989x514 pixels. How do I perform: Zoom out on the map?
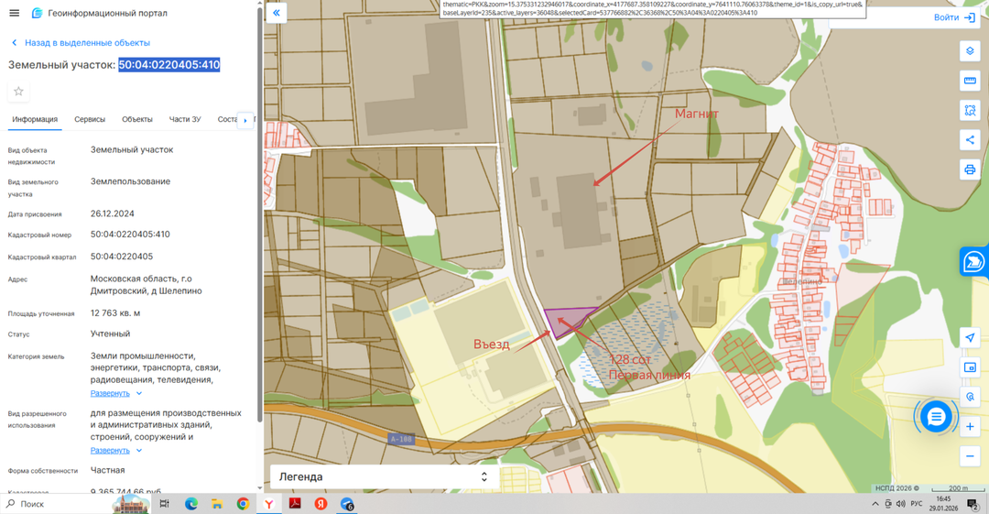click(970, 456)
